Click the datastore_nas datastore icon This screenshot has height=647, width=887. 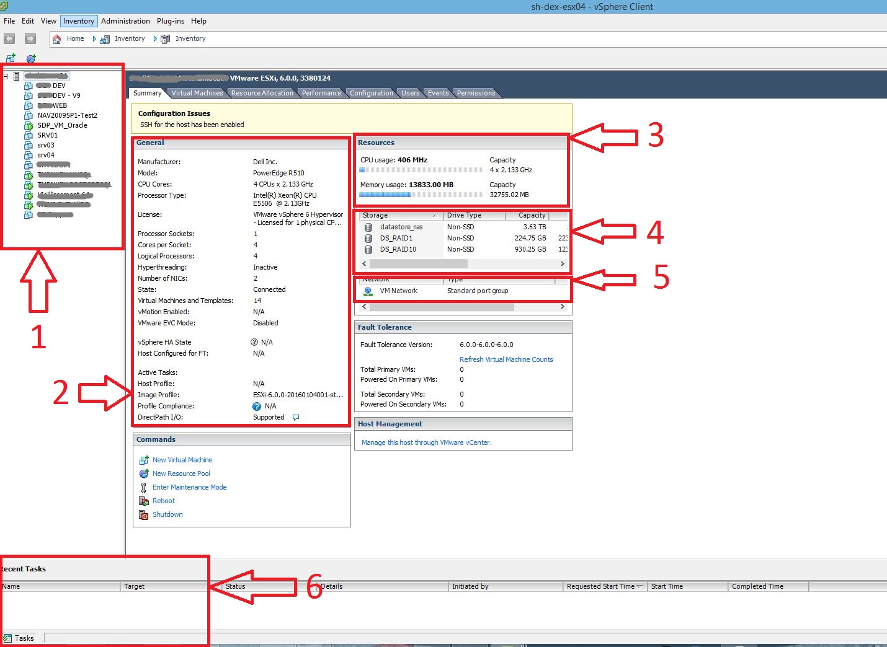[368, 227]
